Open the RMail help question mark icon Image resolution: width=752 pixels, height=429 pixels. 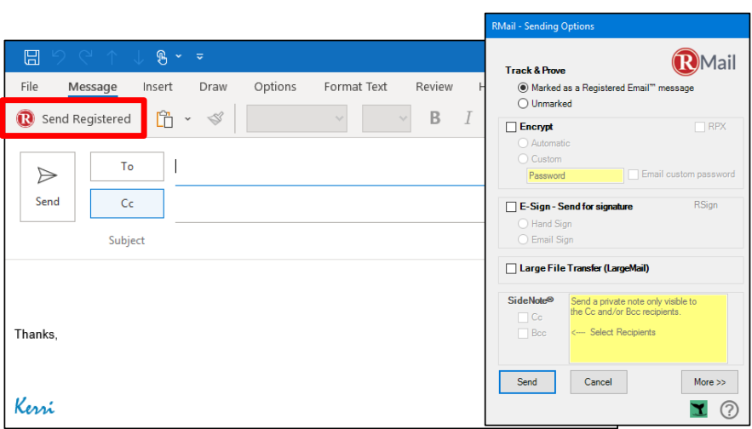click(x=729, y=409)
